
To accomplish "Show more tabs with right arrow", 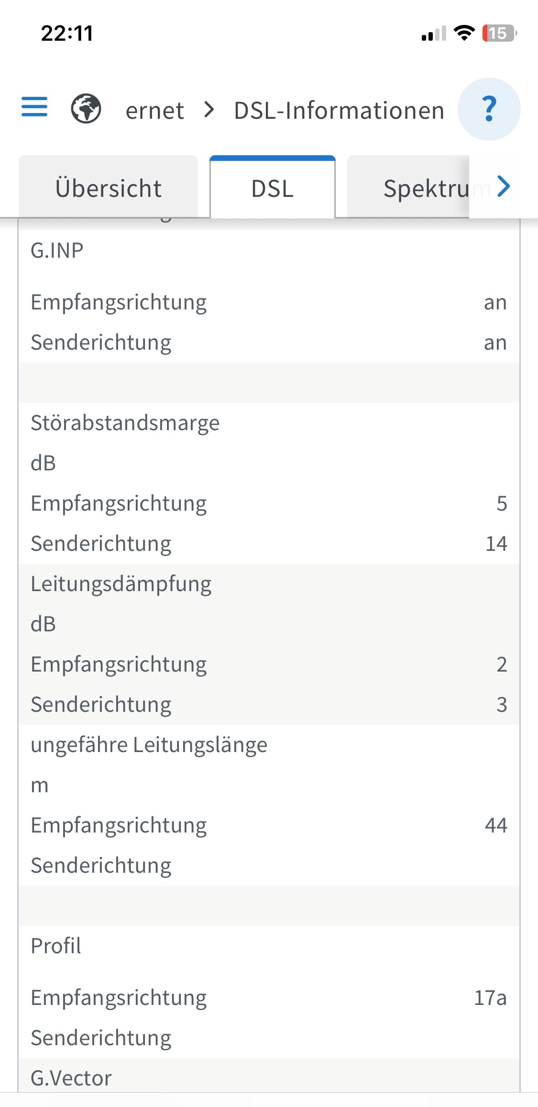I will pos(504,186).
